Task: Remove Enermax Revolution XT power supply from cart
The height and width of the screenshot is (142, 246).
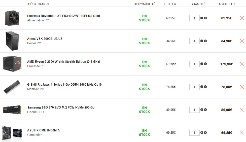Action: [242, 18]
